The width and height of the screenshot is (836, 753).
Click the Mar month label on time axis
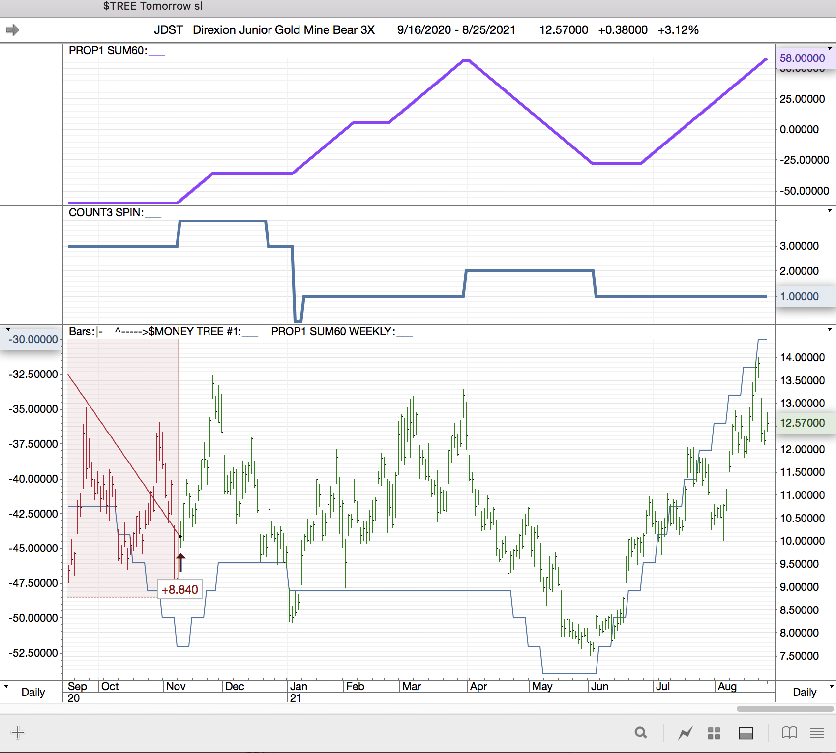coord(412,687)
